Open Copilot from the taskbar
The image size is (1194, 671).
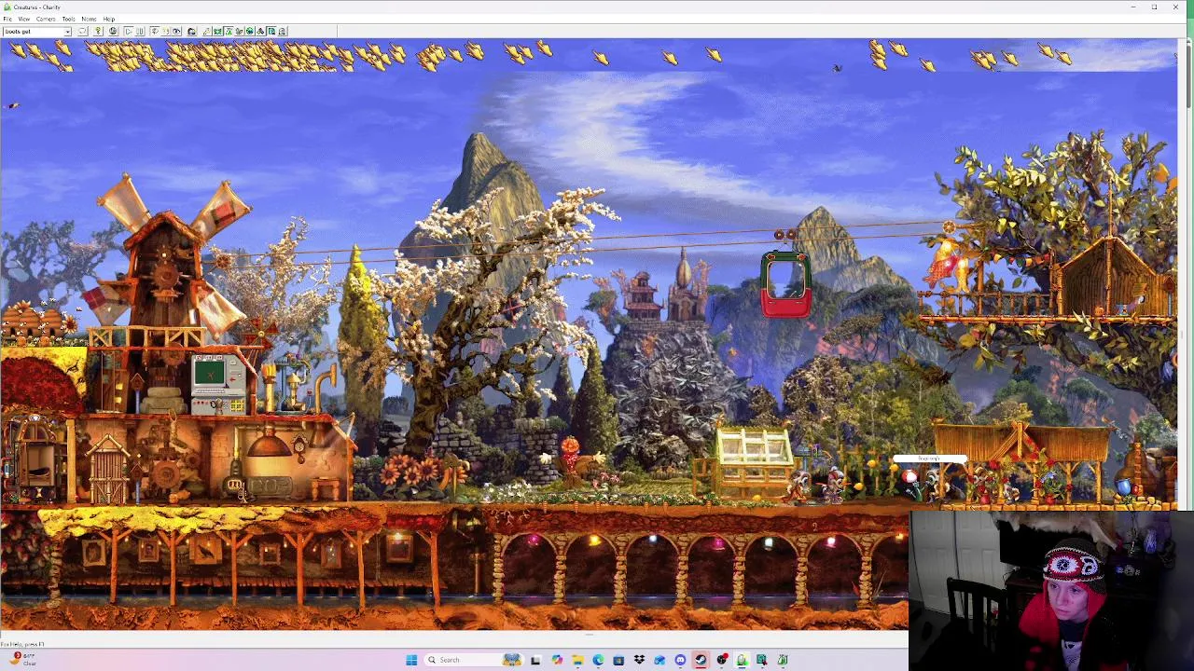pos(557,660)
